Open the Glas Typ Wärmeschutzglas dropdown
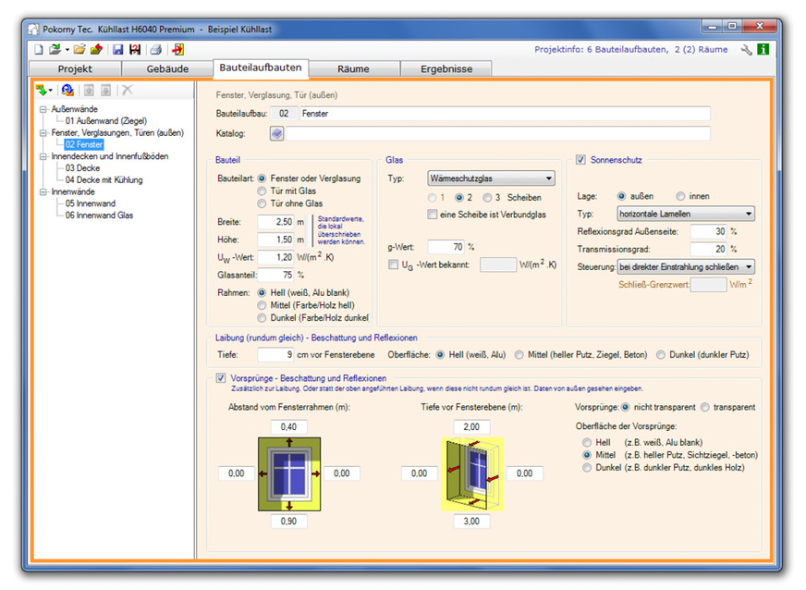The width and height of the screenshot is (806, 590). (491, 178)
